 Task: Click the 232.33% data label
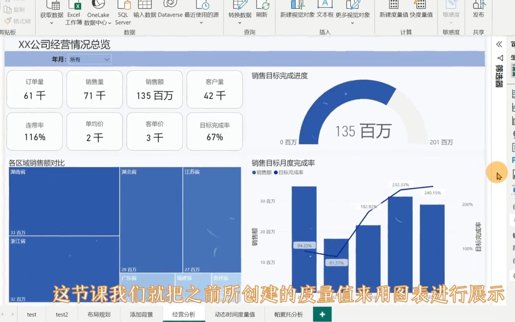coord(401,185)
